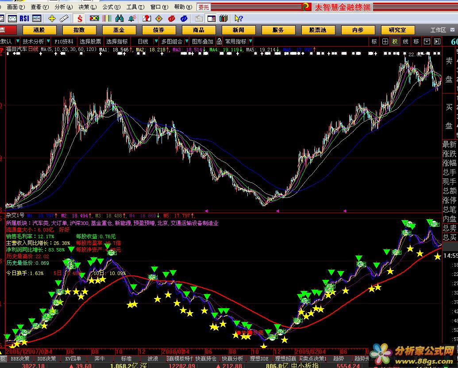The image size is (458, 368).
Task: Click the chart icon left of RSI
Action: [x=12, y=19]
